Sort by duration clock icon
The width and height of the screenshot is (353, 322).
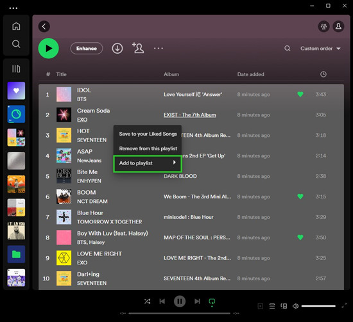(x=323, y=74)
